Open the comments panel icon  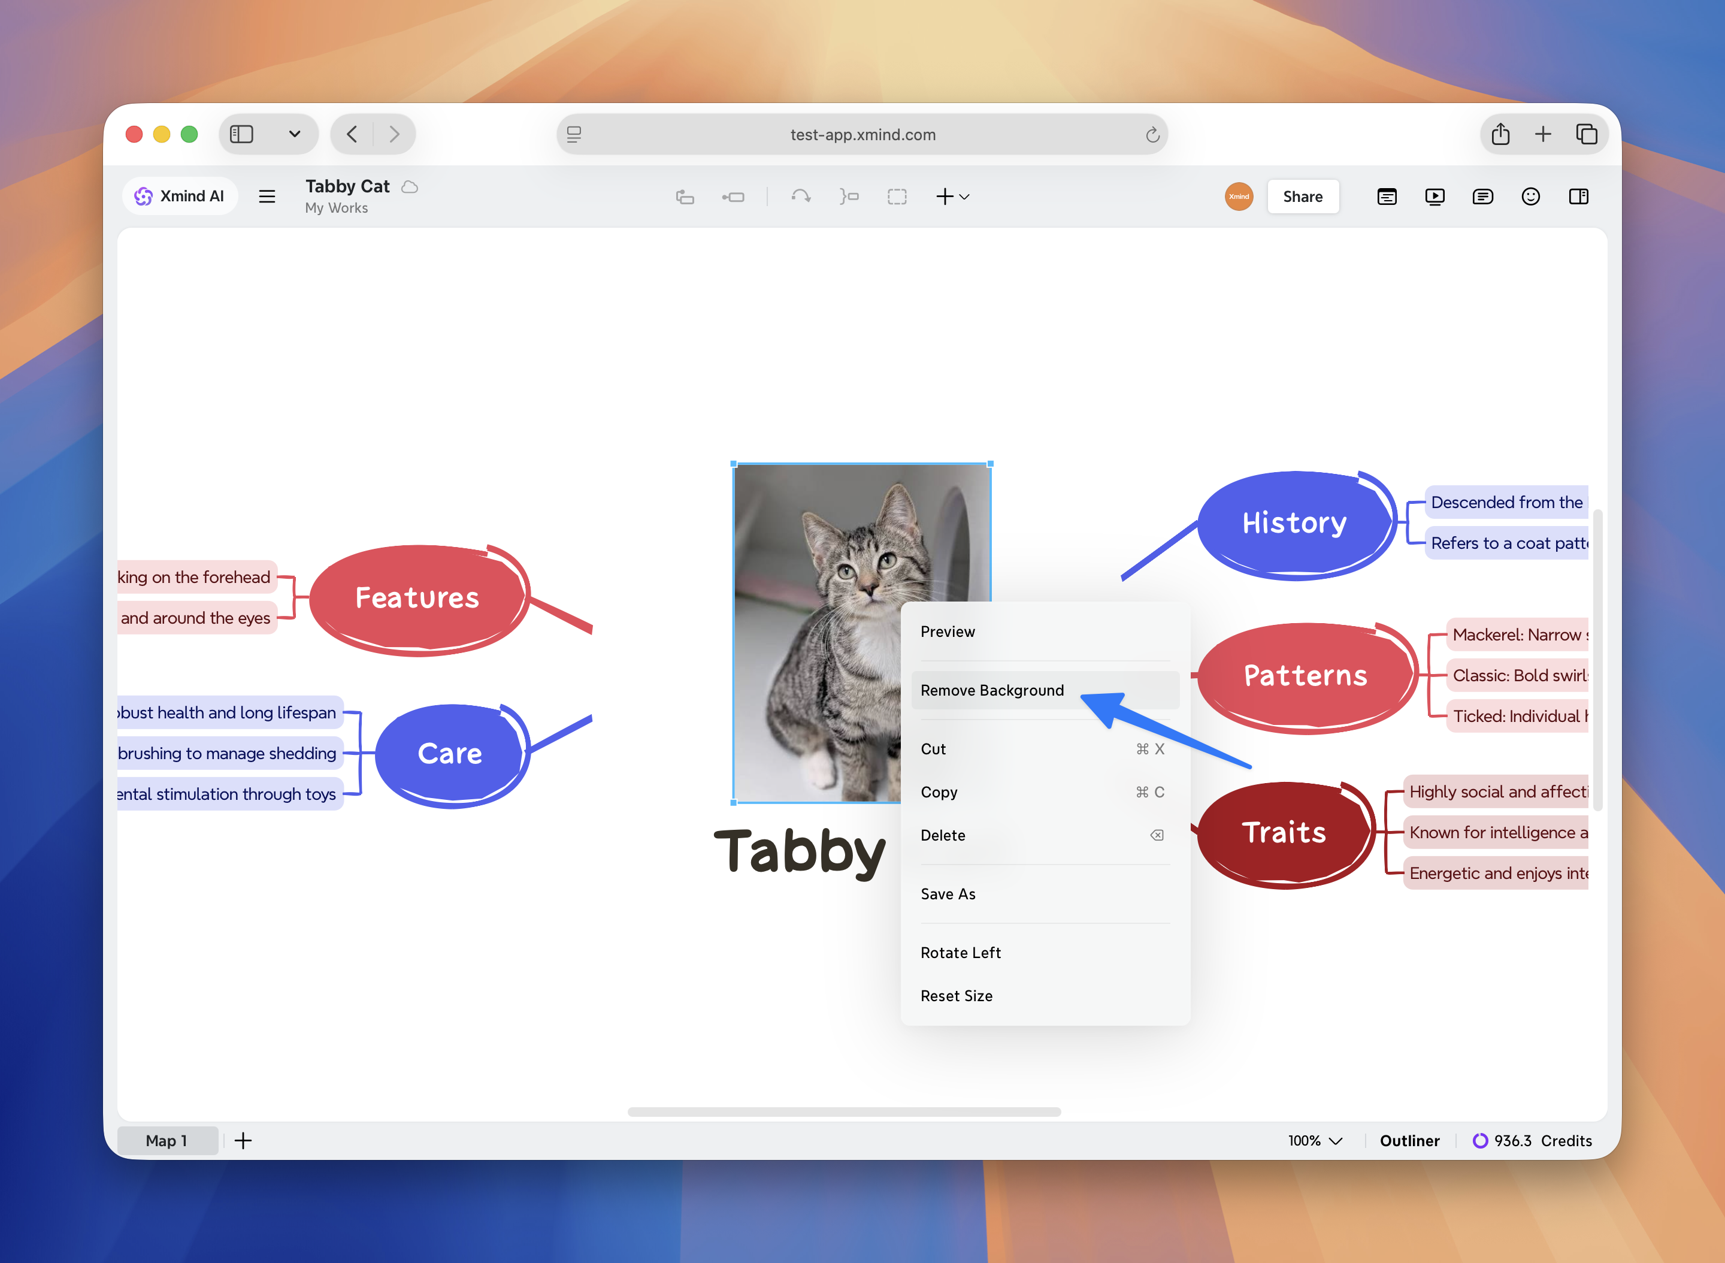(x=1482, y=197)
